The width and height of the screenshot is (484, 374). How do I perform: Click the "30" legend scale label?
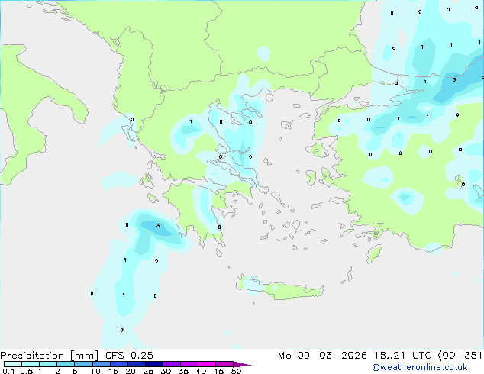tap(166, 371)
